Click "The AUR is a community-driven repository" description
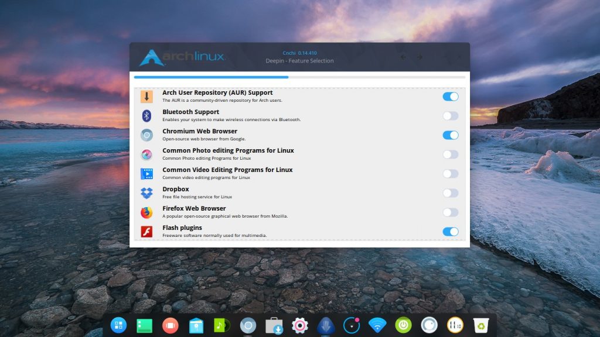This screenshot has height=337, width=600. coord(222,101)
